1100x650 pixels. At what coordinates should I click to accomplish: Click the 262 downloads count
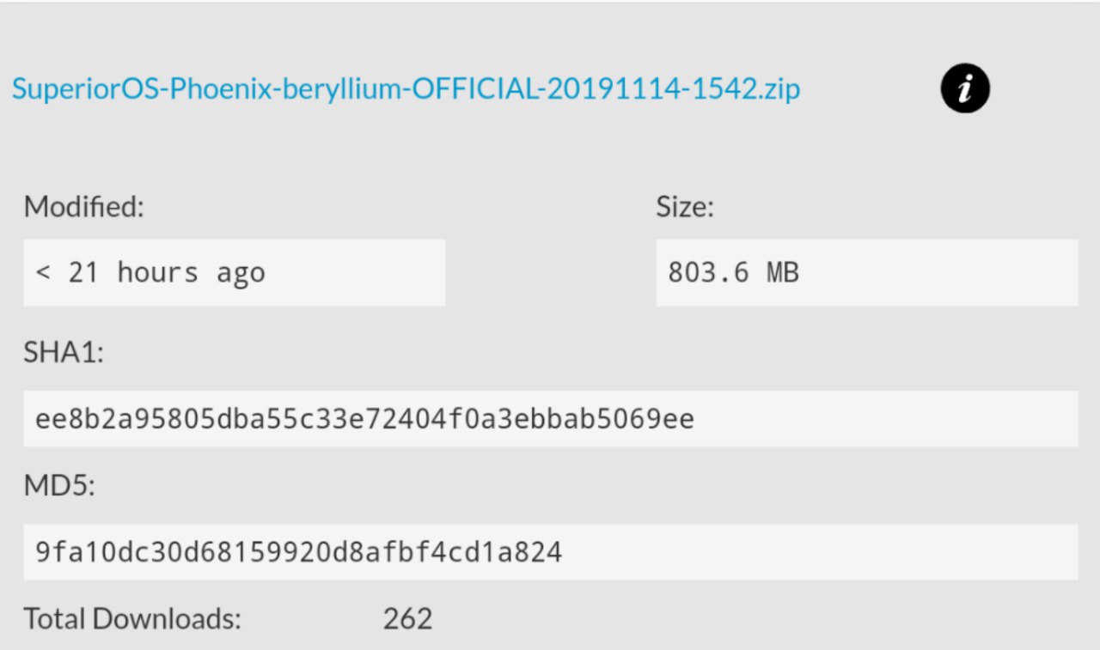[x=407, y=618]
